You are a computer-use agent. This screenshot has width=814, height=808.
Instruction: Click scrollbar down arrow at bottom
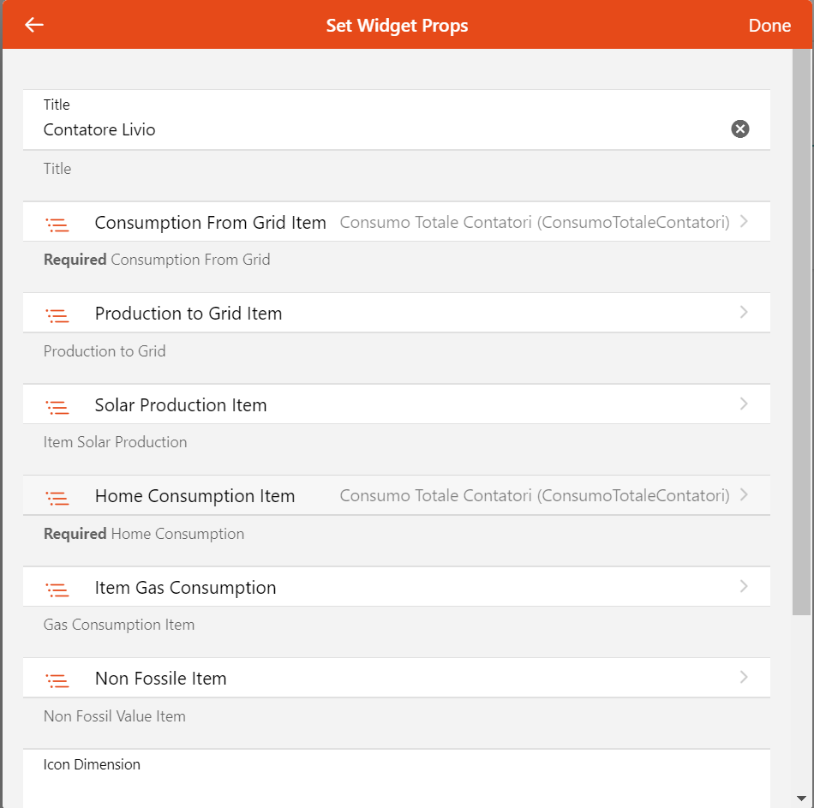pyautogui.click(x=801, y=798)
